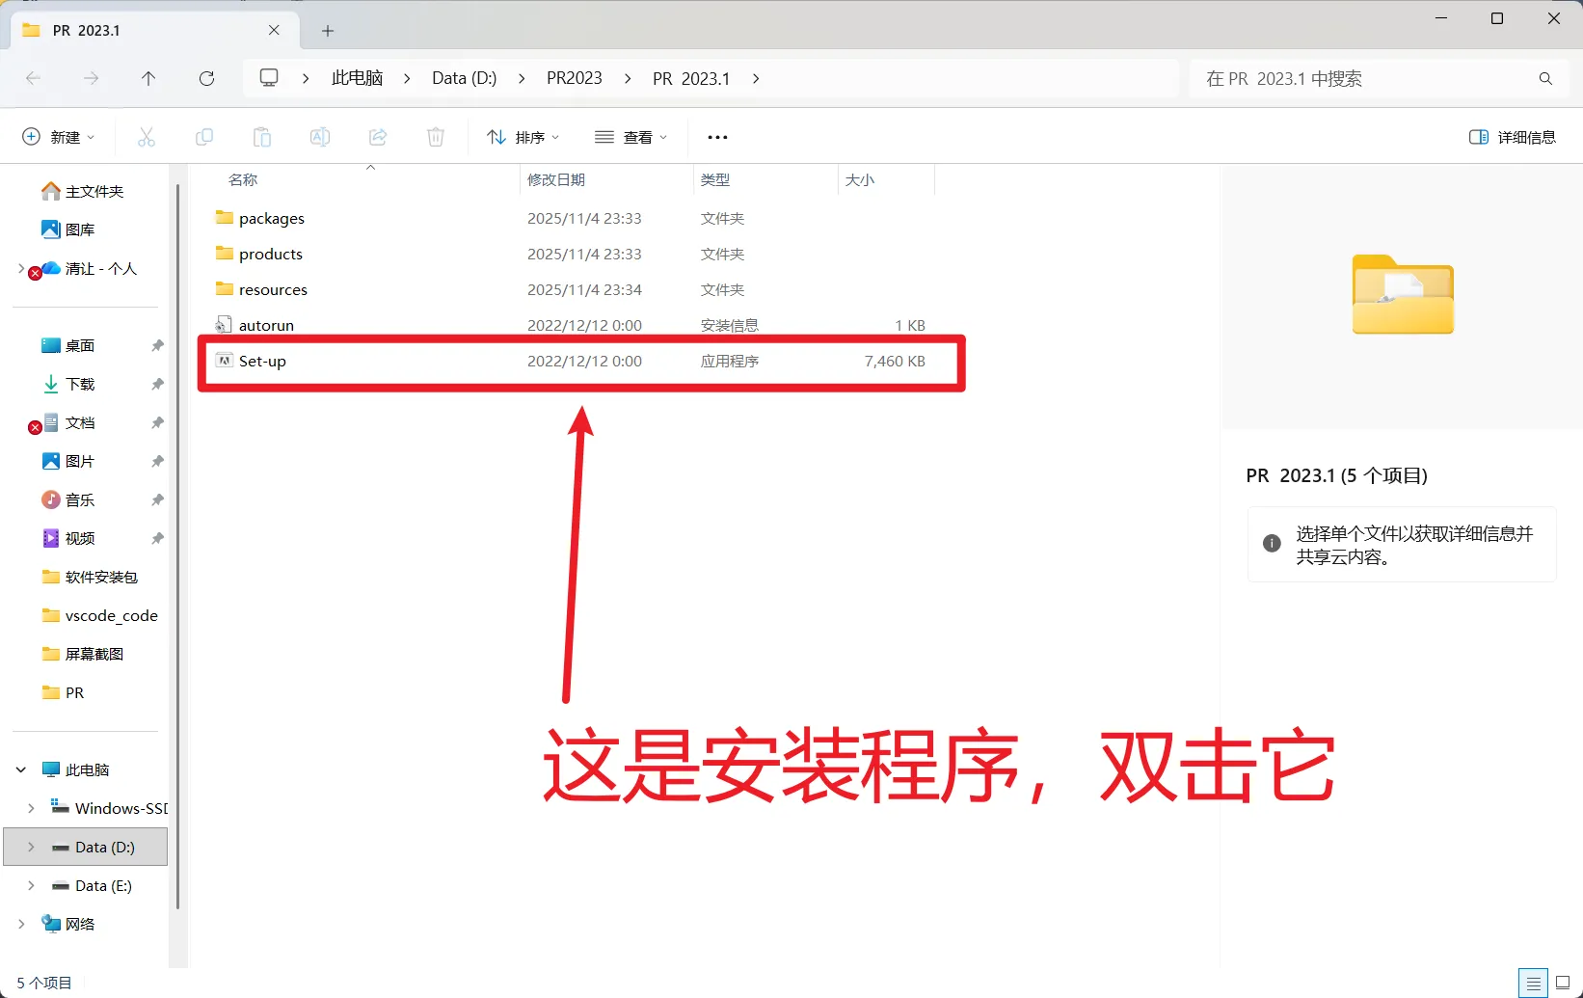1583x998 pixels.
Task: Click the Paste clipboard icon
Action: pos(262,137)
